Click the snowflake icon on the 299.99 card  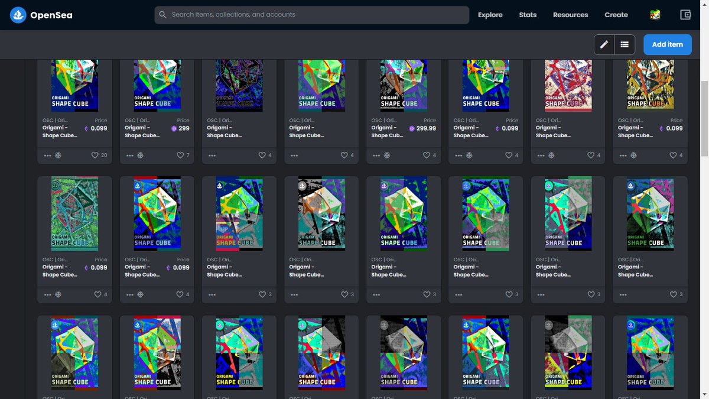387,155
